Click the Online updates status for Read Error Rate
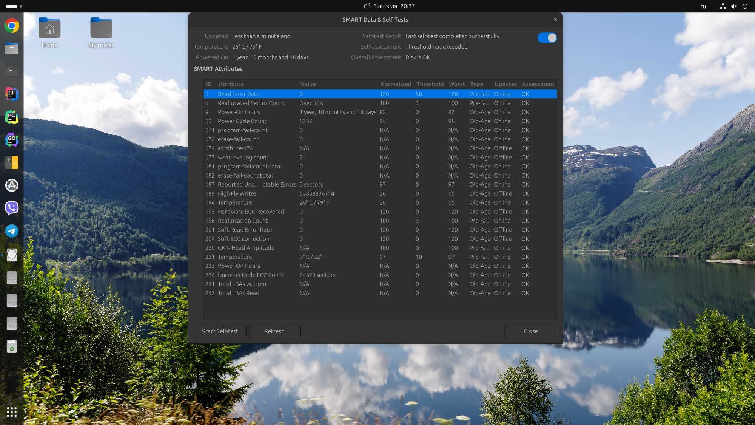The width and height of the screenshot is (755, 425). [x=502, y=93]
